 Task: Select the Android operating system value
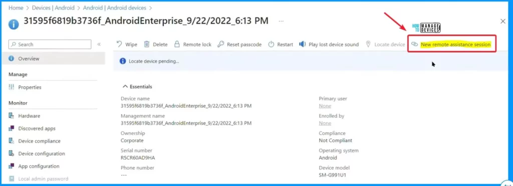coord(328,157)
